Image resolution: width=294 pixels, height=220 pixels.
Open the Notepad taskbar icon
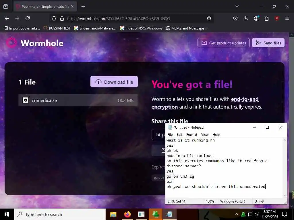pos(169,214)
